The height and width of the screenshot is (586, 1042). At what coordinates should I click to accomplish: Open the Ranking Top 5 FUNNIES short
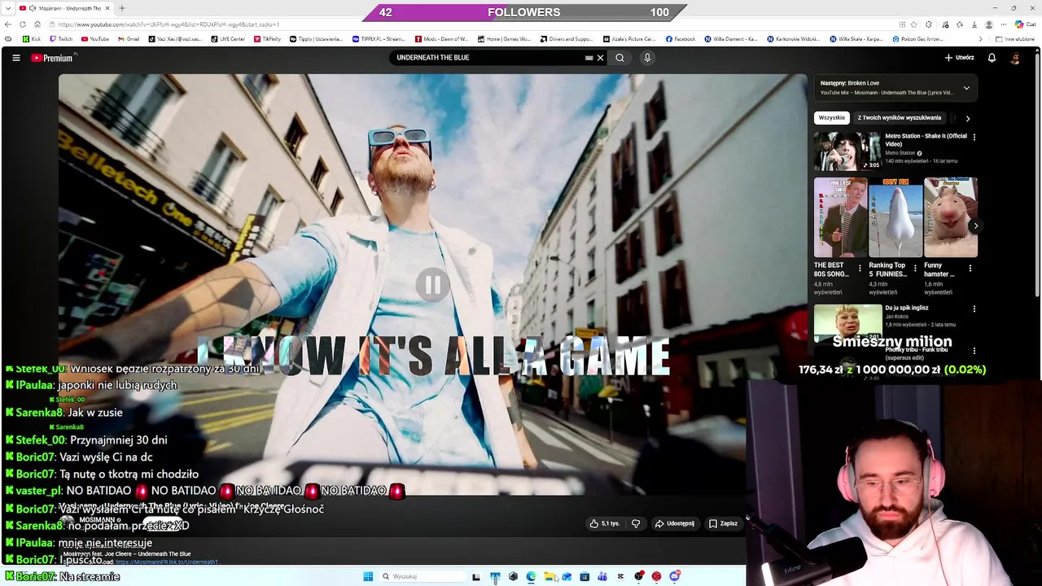point(895,217)
